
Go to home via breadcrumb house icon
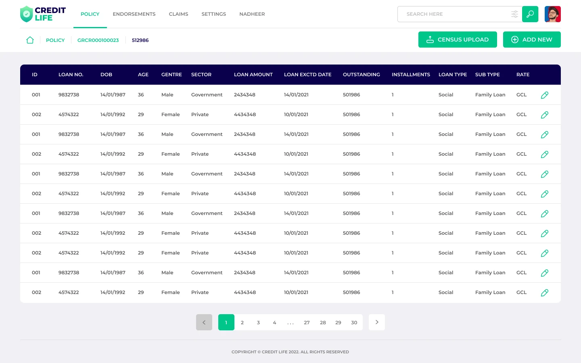(x=30, y=40)
